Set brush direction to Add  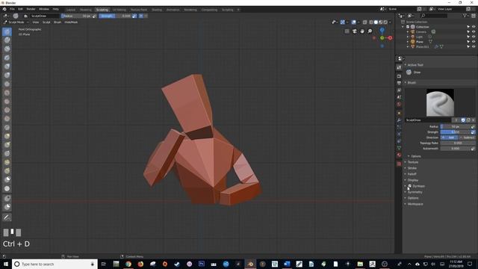(449, 137)
